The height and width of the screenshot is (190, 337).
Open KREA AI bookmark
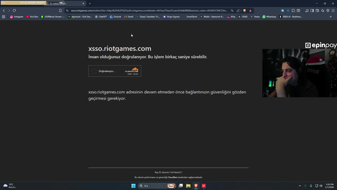290,17
